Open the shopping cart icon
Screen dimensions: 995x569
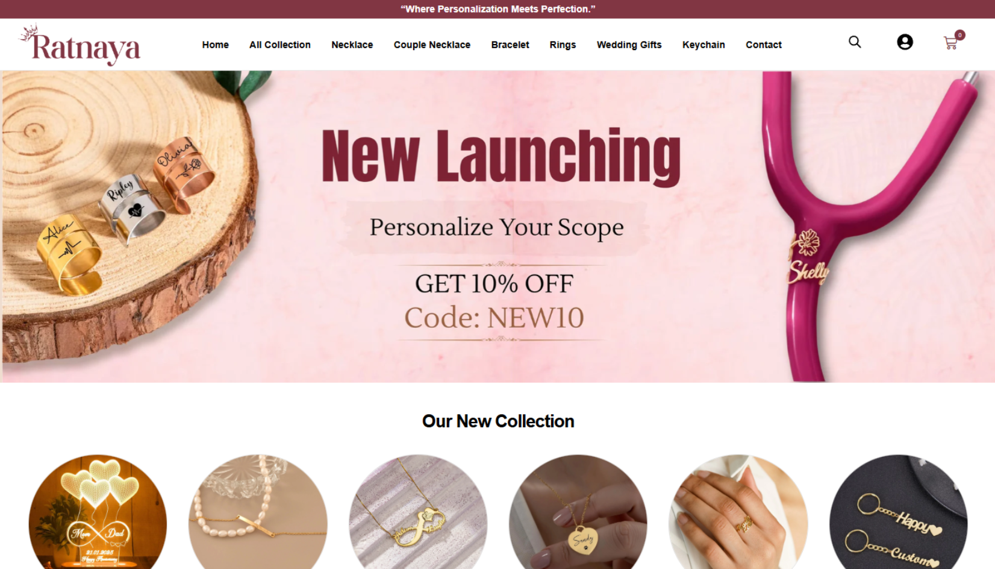950,43
